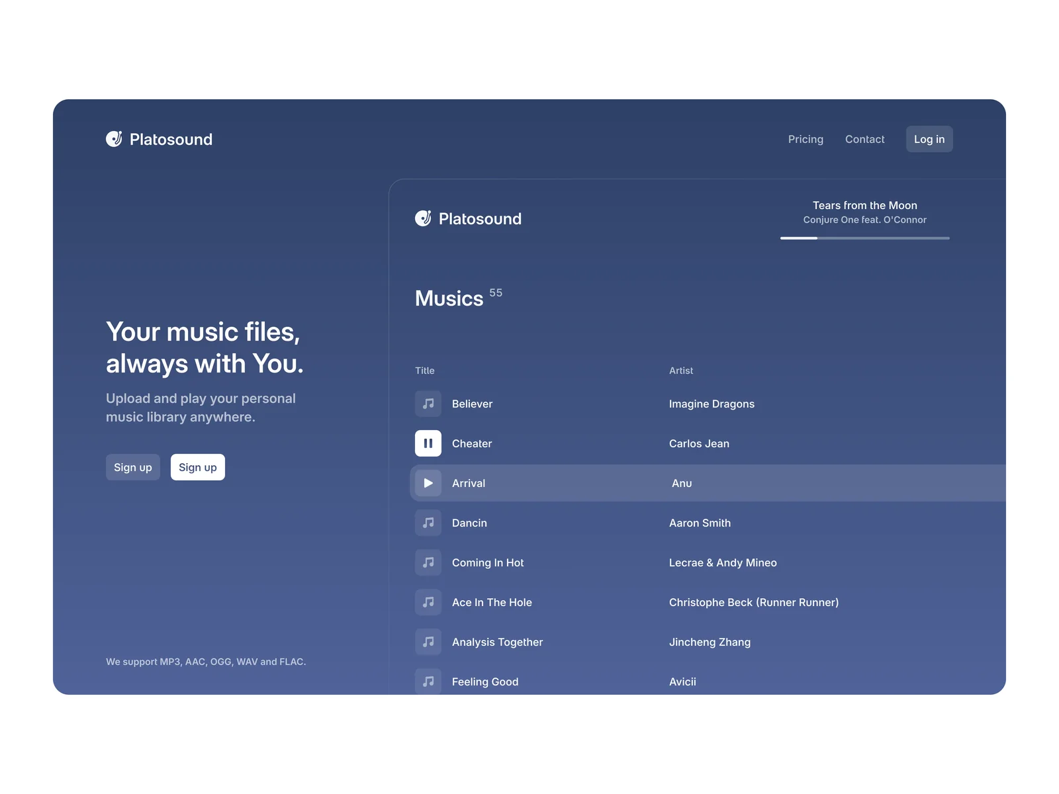Select the Cheater song title
This screenshot has width=1059, height=794.
pos(472,443)
